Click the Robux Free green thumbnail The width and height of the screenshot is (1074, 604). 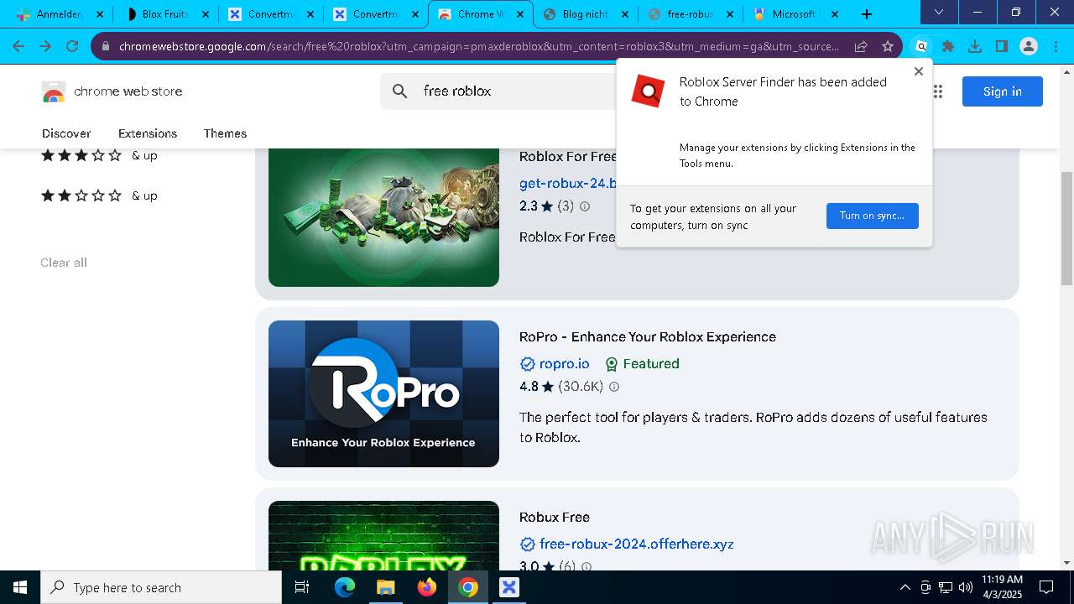click(383, 536)
